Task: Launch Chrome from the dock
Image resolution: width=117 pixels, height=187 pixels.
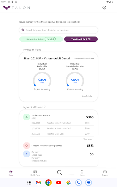Action: [x=48, y=183]
